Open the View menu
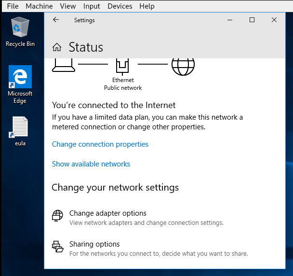The height and width of the screenshot is (276, 293). pos(68,6)
